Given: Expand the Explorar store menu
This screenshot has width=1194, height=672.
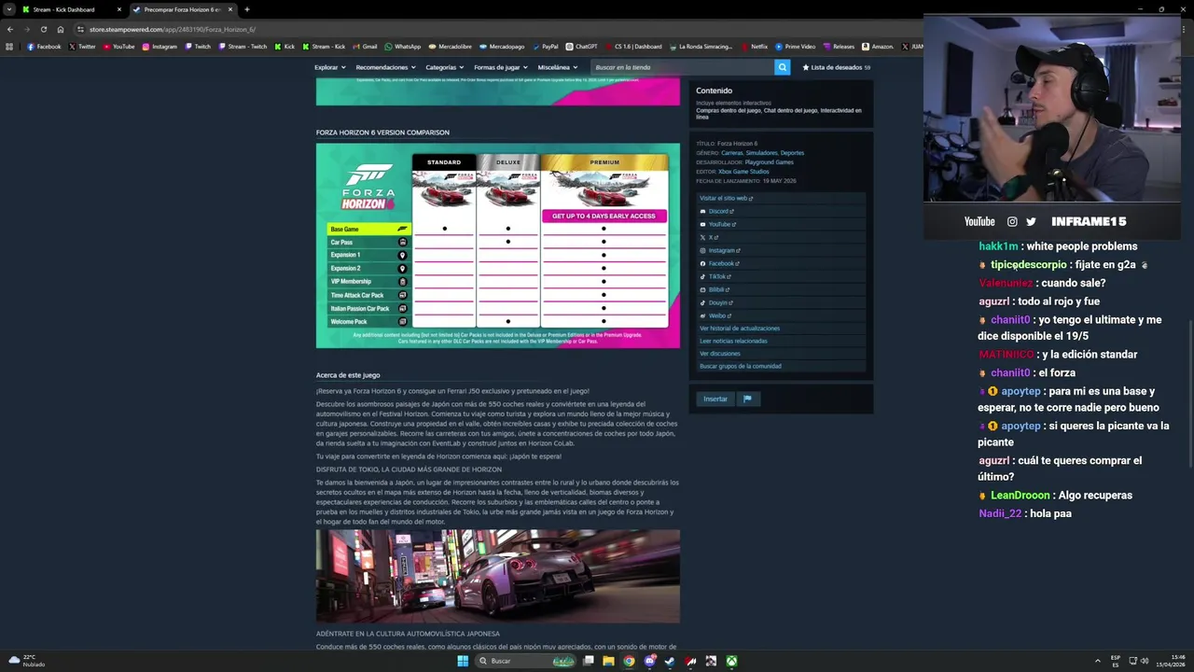Looking at the screenshot, I should point(329,67).
